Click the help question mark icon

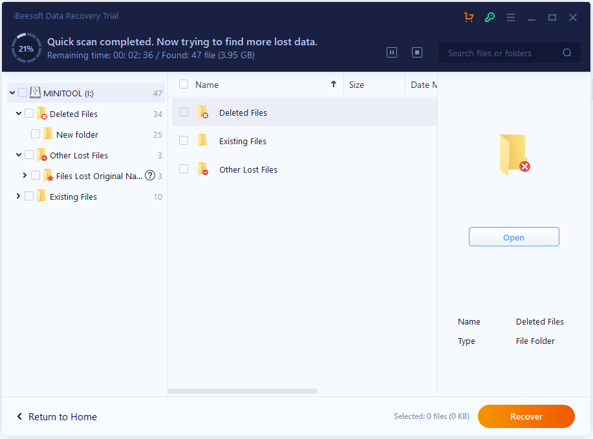click(150, 175)
